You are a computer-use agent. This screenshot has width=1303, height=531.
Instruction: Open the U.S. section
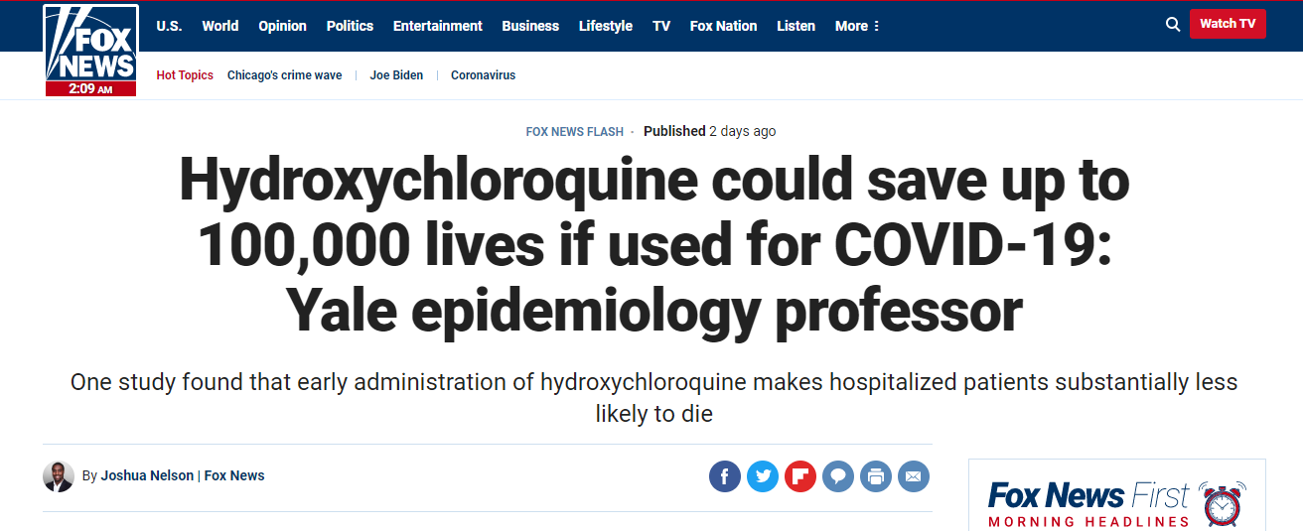pyautogui.click(x=169, y=26)
